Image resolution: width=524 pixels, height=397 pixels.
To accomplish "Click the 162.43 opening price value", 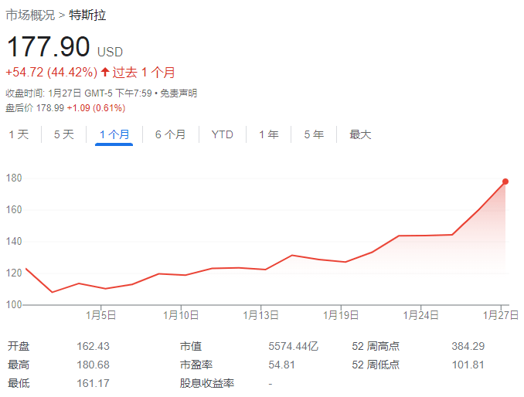I will tap(94, 346).
